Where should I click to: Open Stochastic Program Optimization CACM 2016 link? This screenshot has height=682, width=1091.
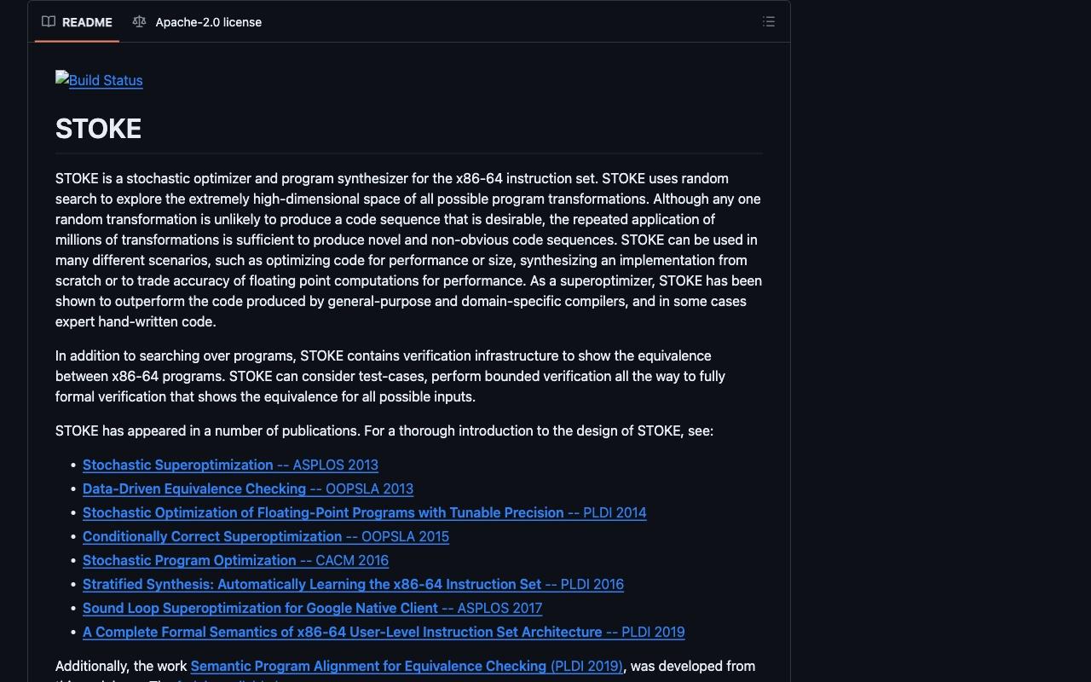tap(235, 560)
